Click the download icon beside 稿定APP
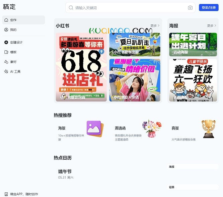 coord(6,194)
